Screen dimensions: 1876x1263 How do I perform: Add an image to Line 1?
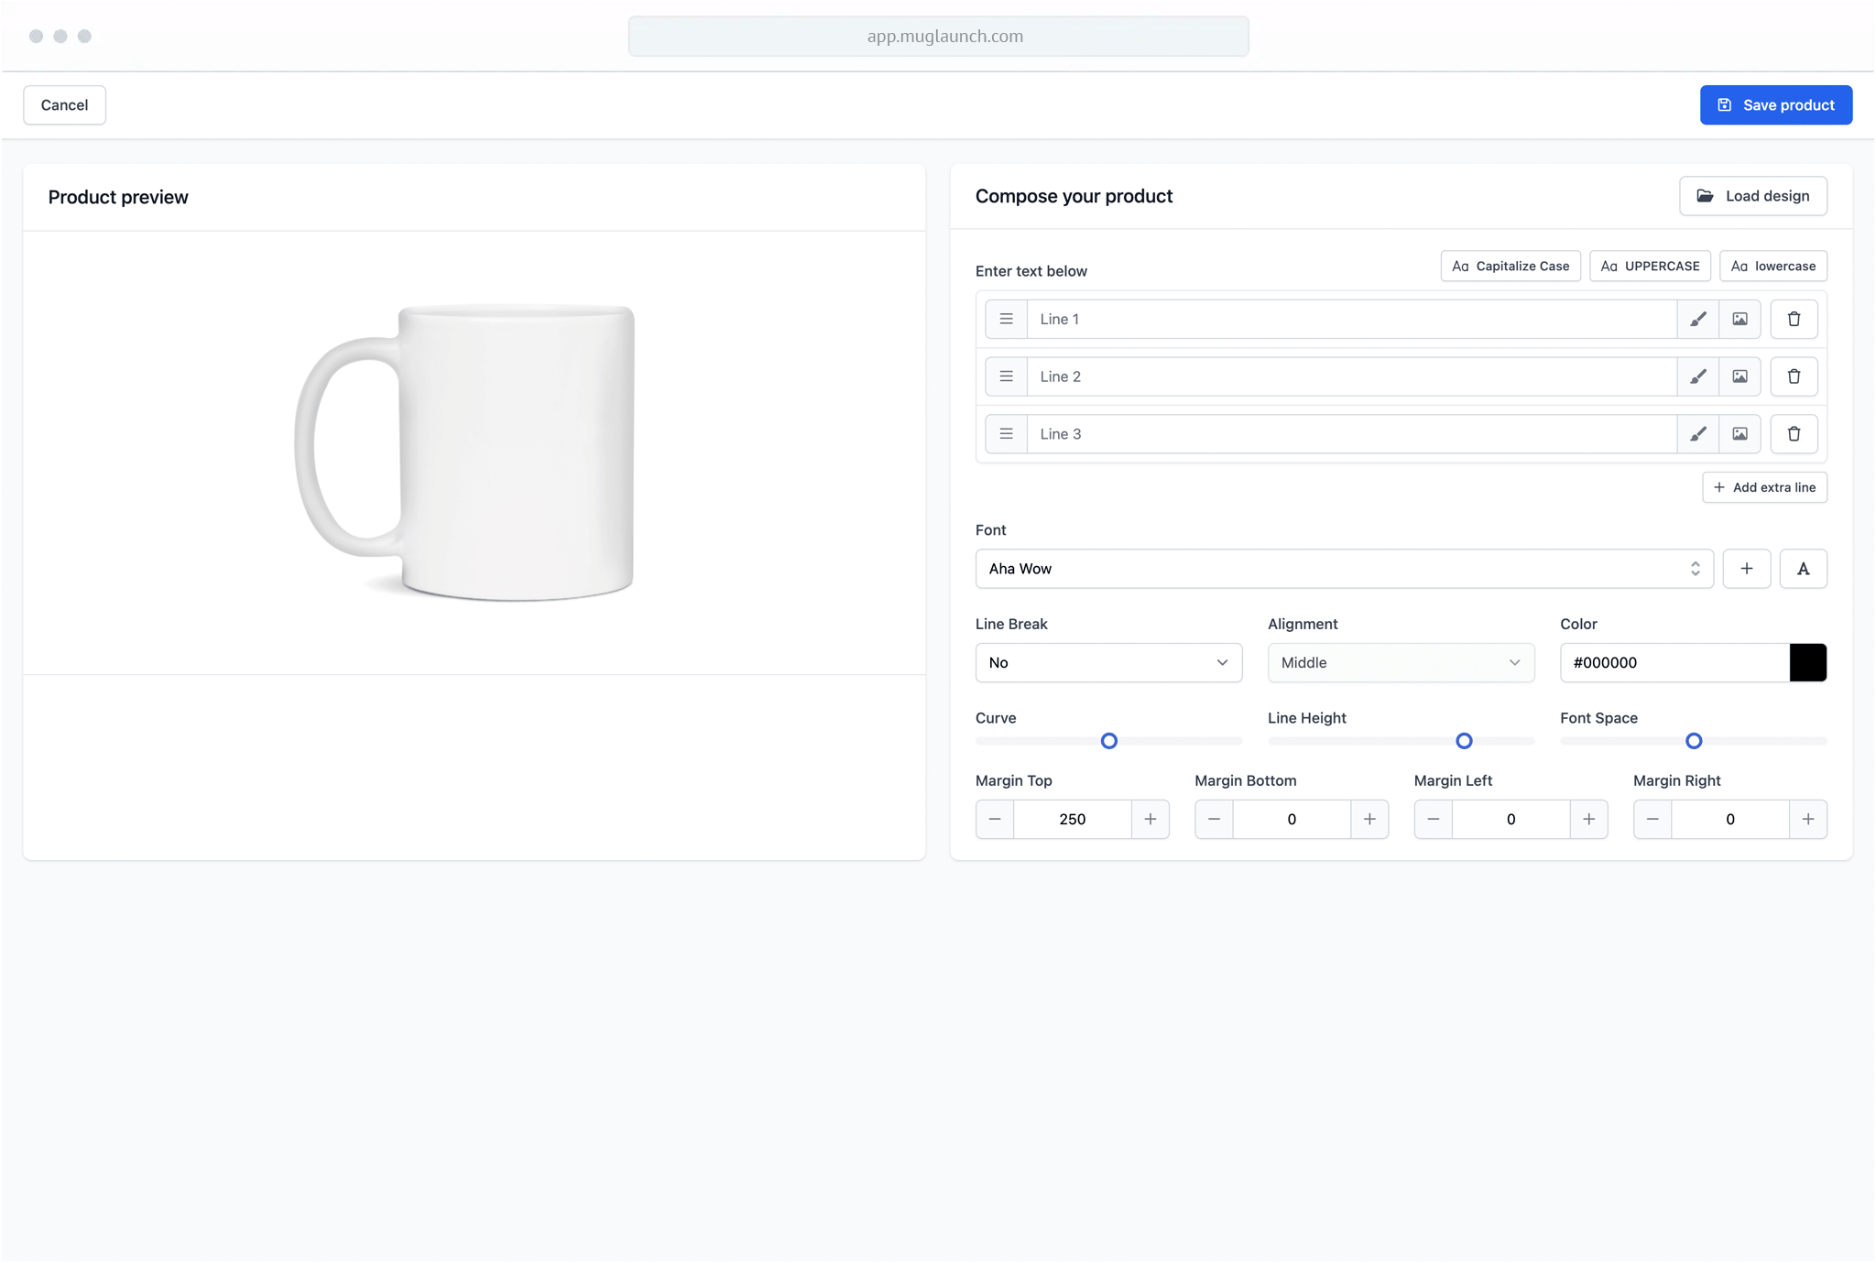(1740, 319)
